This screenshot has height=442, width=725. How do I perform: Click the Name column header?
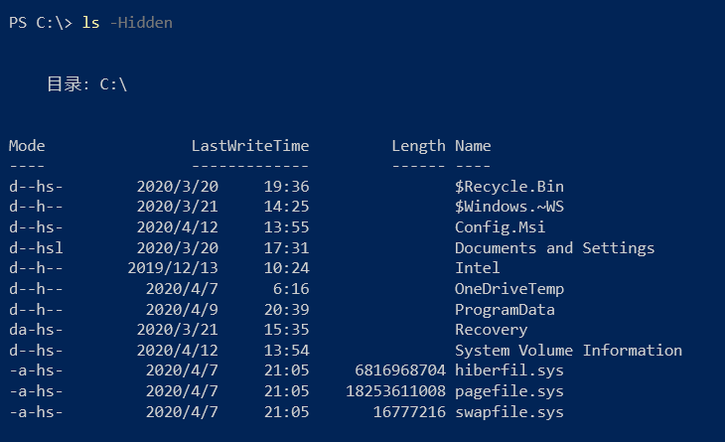tap(473, 146)
